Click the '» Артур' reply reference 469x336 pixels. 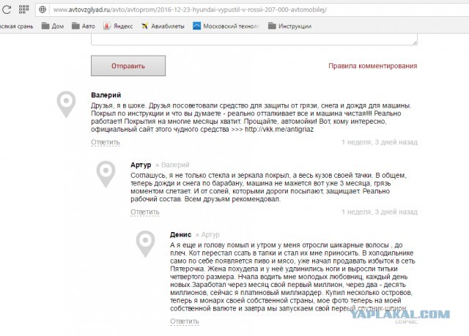(x=207, y=234)
